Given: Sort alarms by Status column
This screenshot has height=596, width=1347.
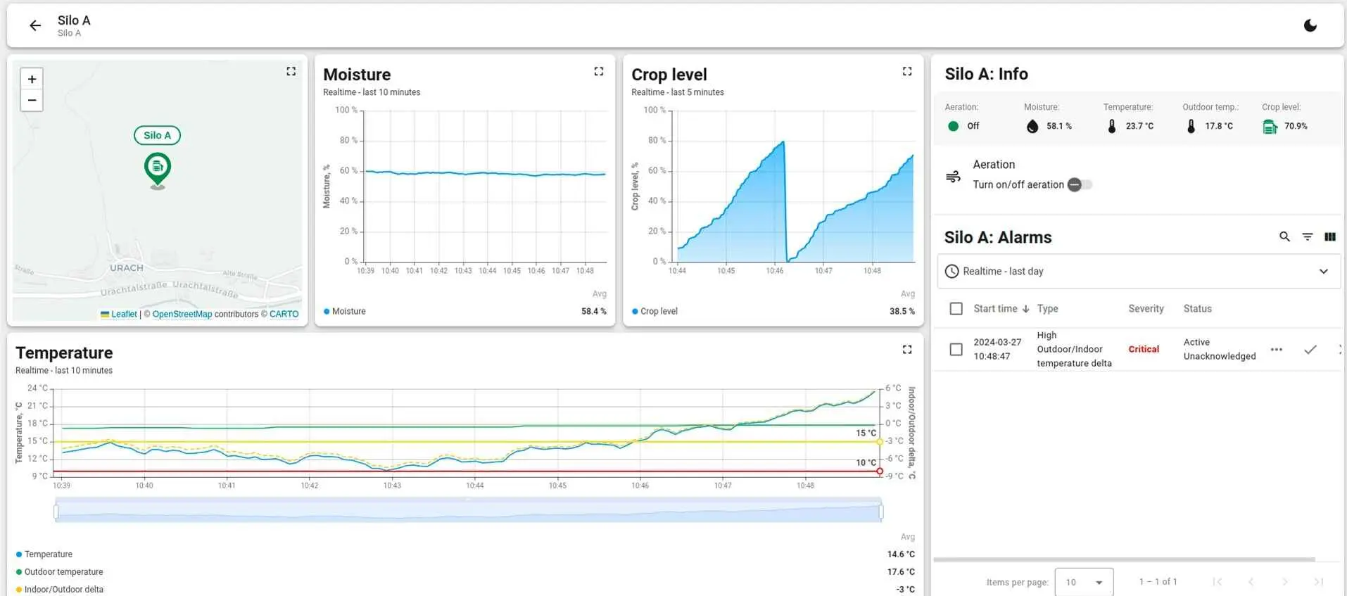Looking at the screenshot, I should 1197,309.
